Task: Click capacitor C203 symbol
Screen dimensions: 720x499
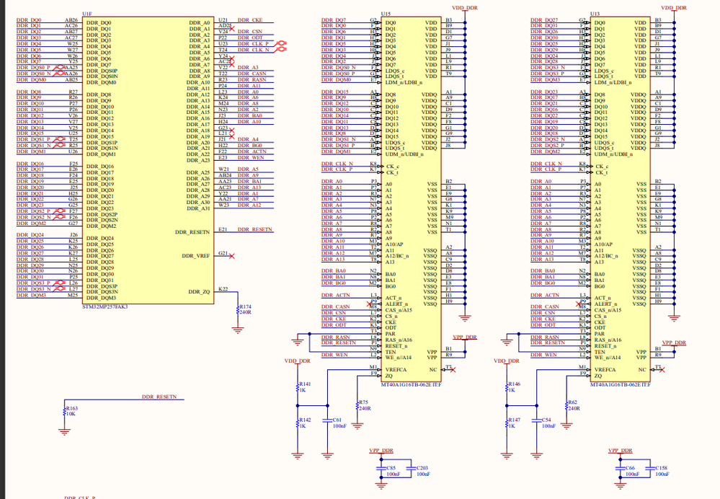Action: pos(411,468)
